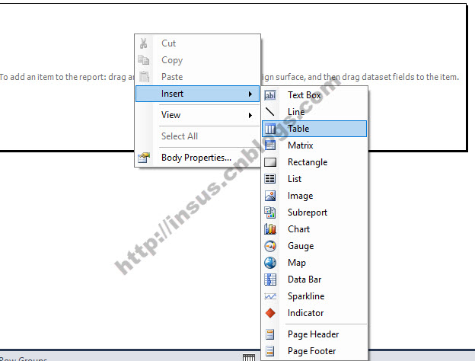Click the Page Header icon

pyautogui.click(x=269, y=334)
